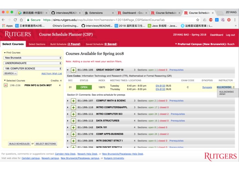239x170 pixels.
Task: Click the URL address bar
Action: pyautogui.click(x=113, y=20)
